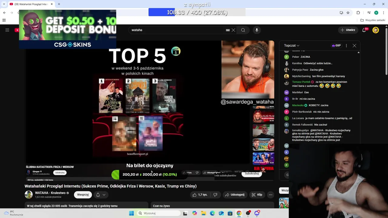The image size is (388, 218).
Task: Dislike the Watahański Przegląd stream
Action: [215, 195]
